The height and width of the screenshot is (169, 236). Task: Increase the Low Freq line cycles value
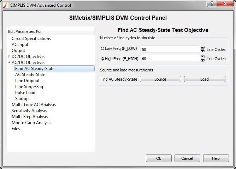click(202, 48)
